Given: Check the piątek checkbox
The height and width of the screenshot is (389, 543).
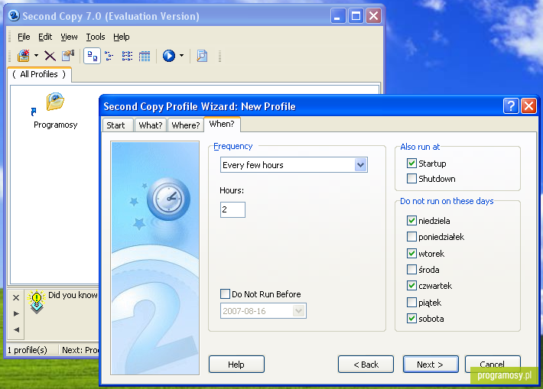Looking at the screenshot, I should tap(411, 302).
